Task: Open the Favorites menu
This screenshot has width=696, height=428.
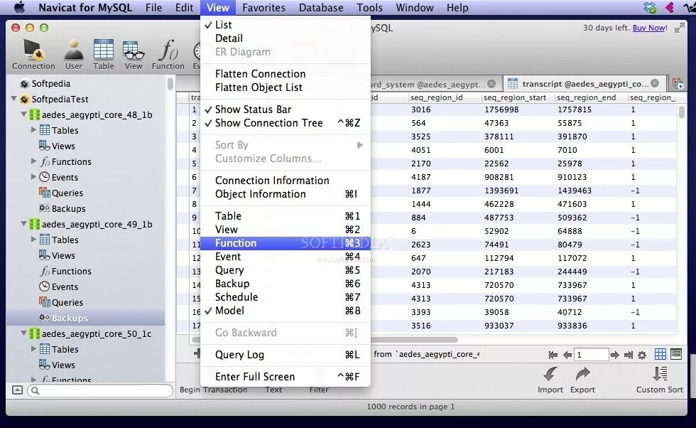Action: [x=263, y=8]
